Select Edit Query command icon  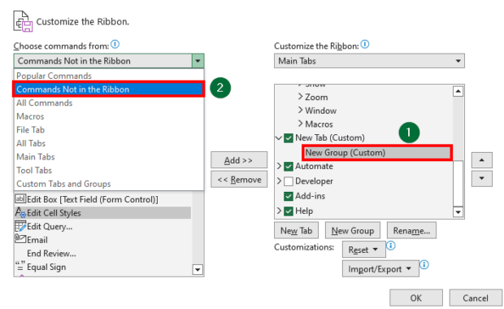[x=20, y=226]
